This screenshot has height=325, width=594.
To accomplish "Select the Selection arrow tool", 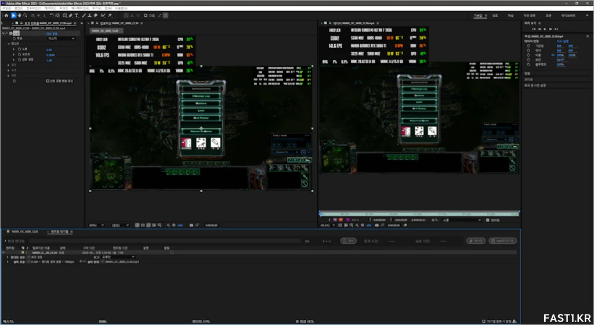I will point(13,16).
